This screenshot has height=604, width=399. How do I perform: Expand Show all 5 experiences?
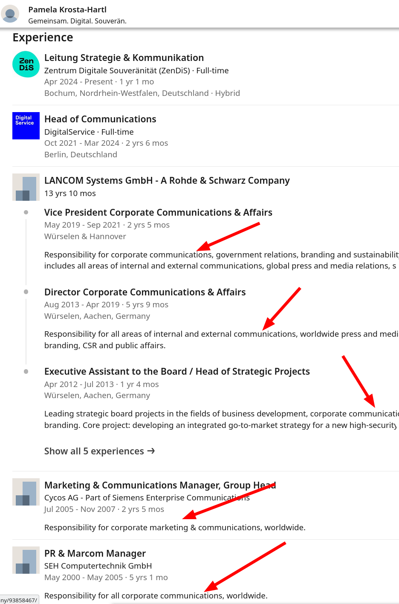pyautogui.click(x=99, y=451)
